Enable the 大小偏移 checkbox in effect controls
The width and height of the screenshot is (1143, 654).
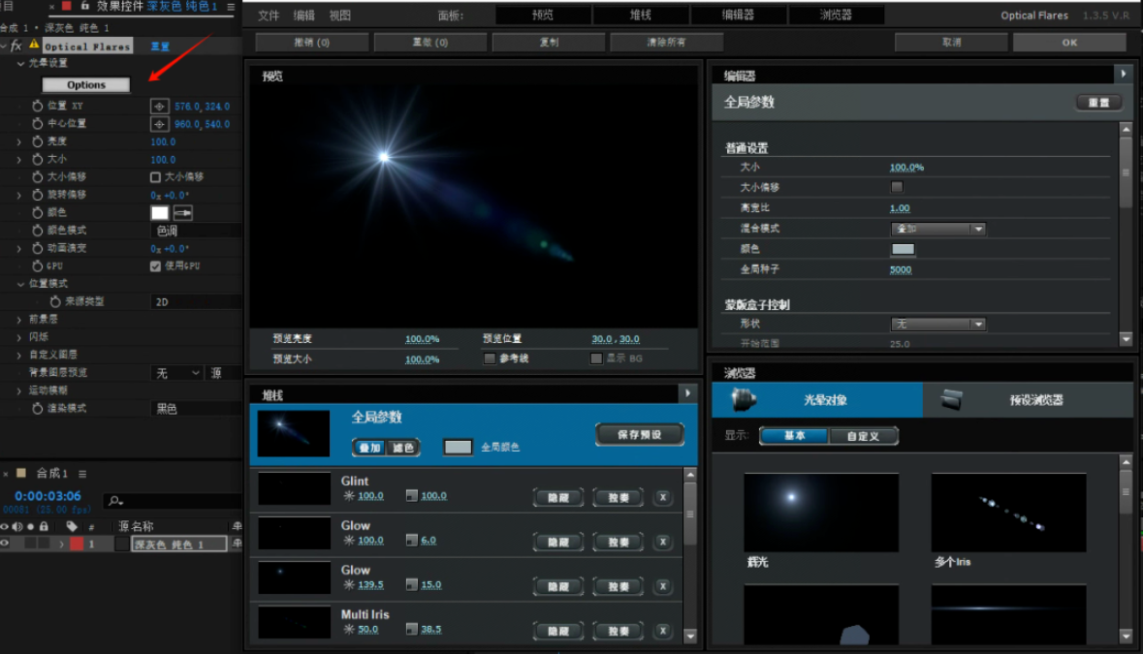[155, 177]
